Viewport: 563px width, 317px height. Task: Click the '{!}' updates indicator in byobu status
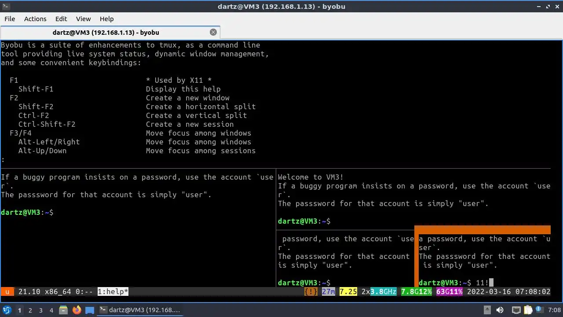coord(311,291)
